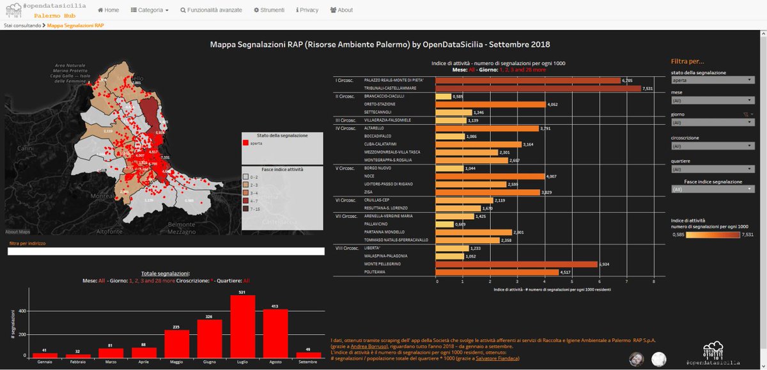Select the 0 - 2 fasce legend swatch
767x370 pixels.
(247, 176)
